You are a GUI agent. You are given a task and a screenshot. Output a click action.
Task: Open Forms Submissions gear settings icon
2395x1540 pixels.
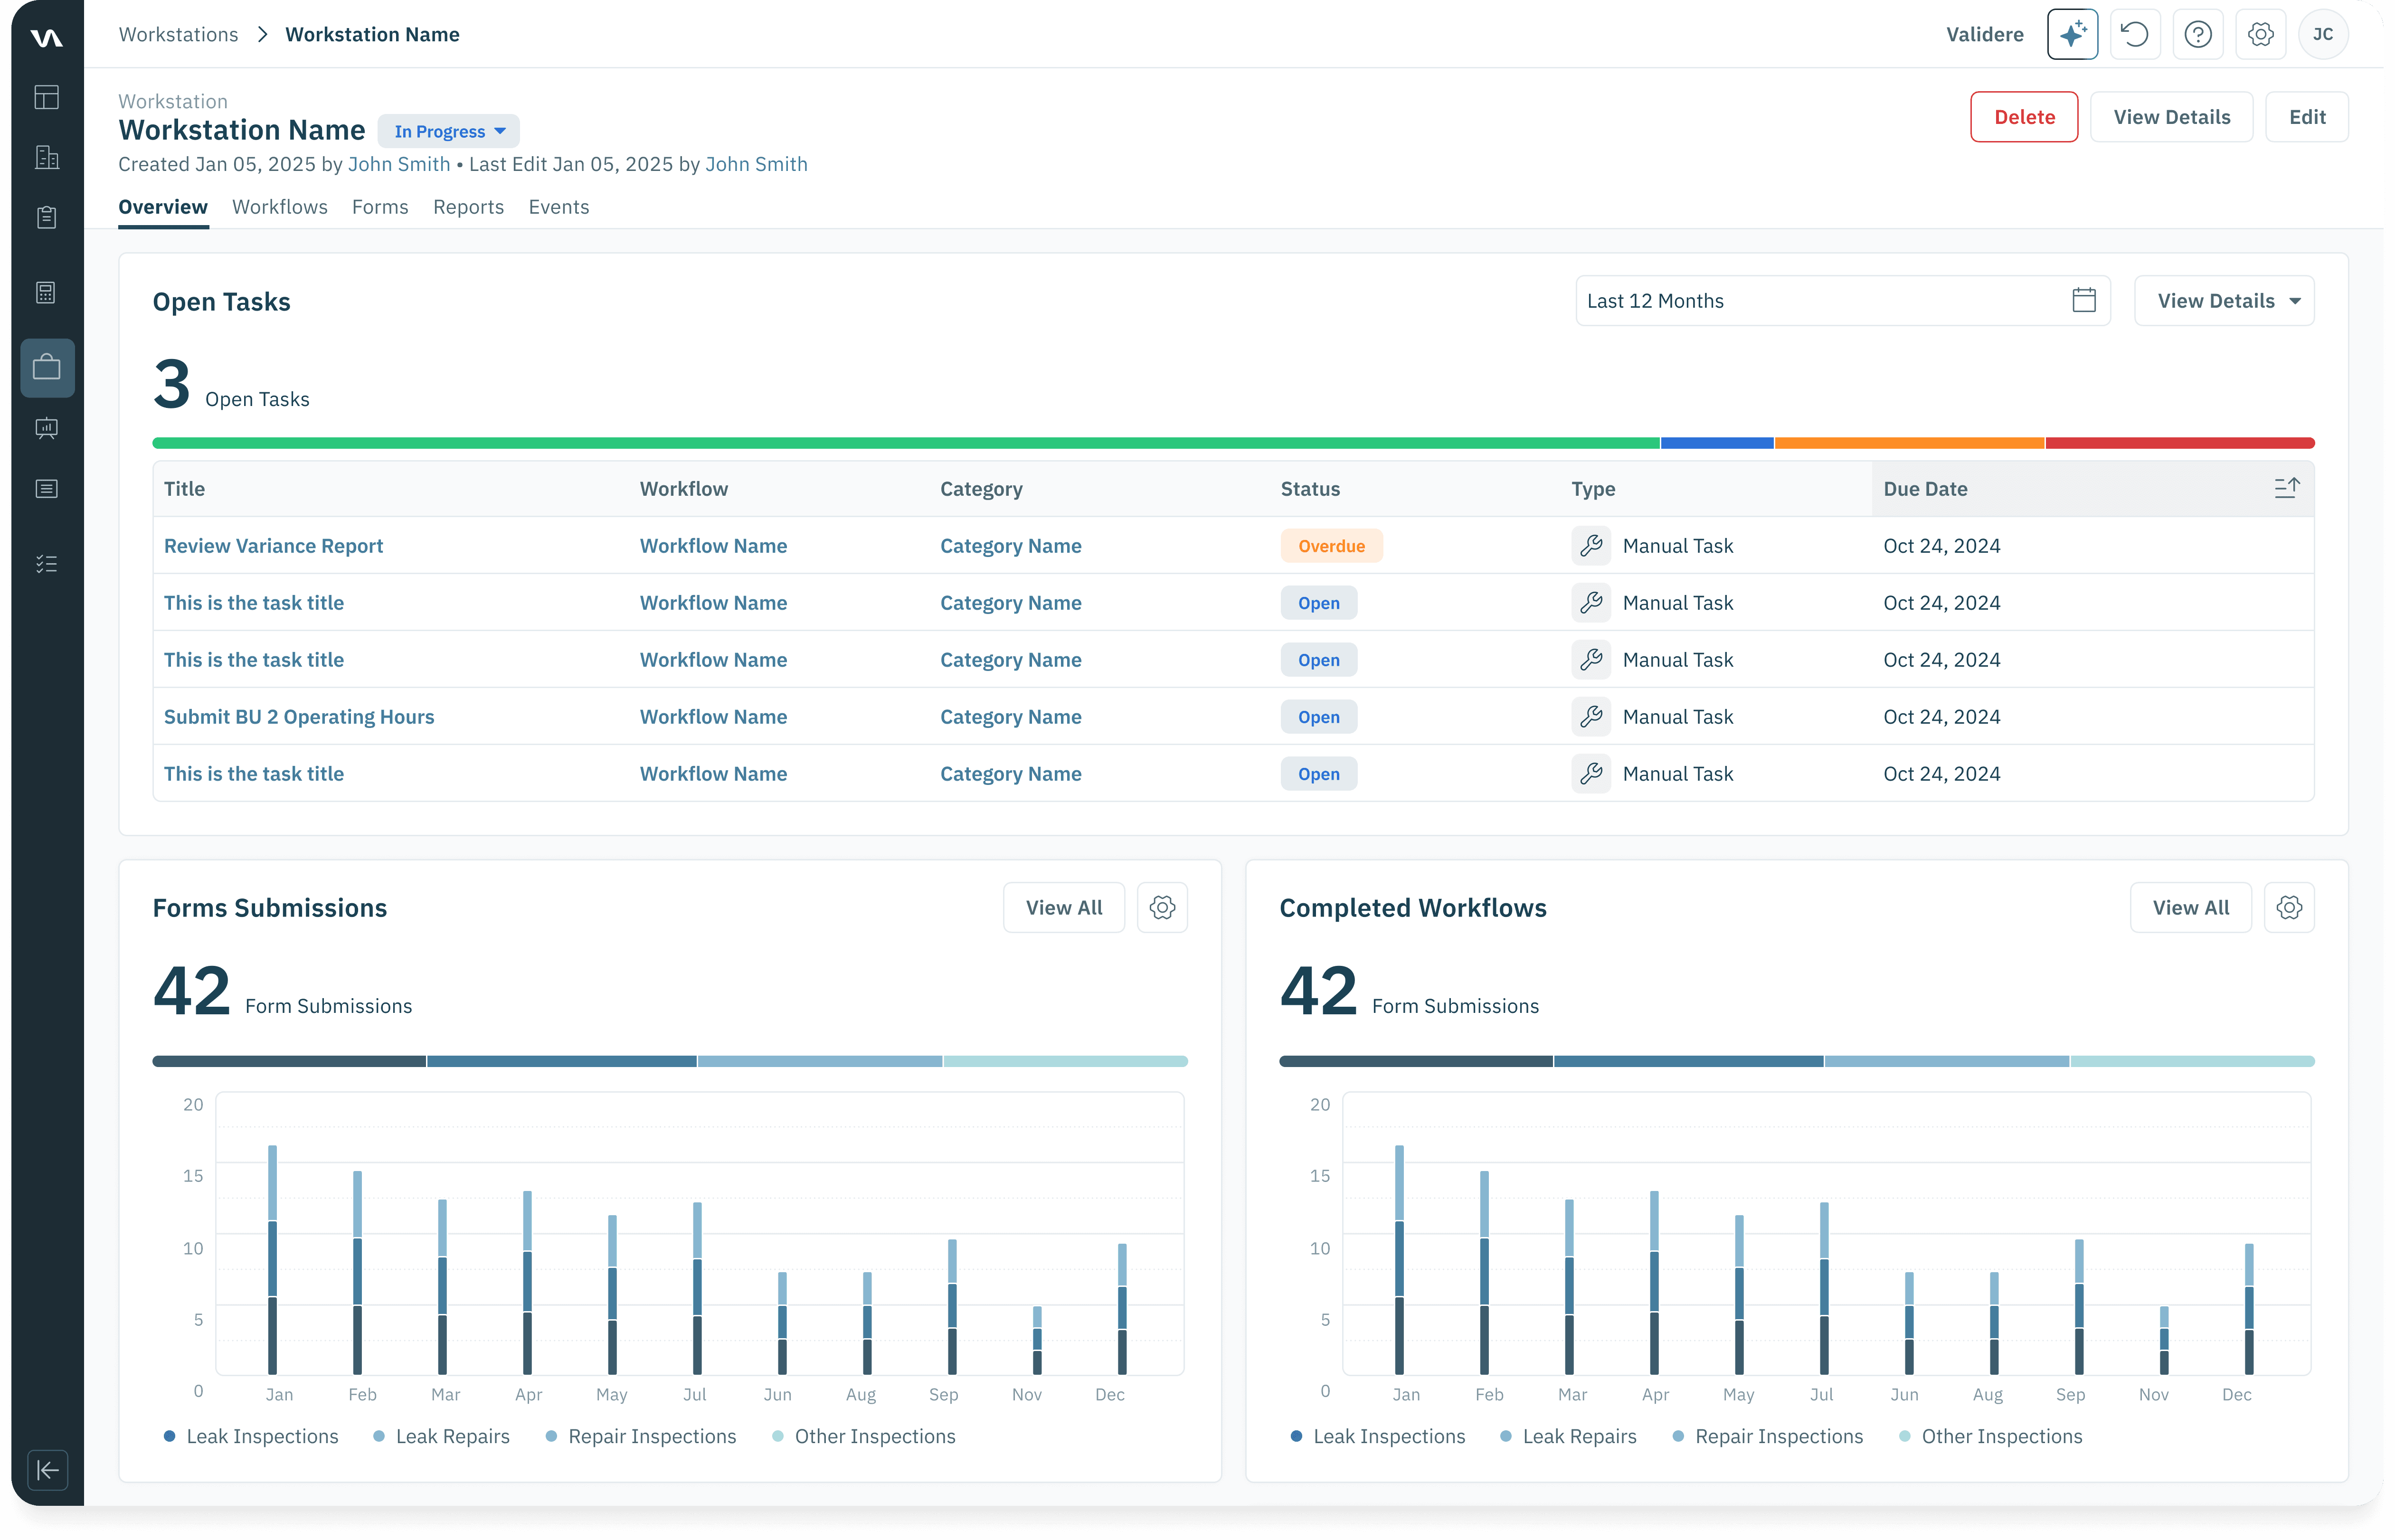pyautogui.click(x=1162, y=908)
